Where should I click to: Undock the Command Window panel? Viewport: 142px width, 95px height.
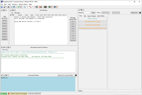point(6,75)
